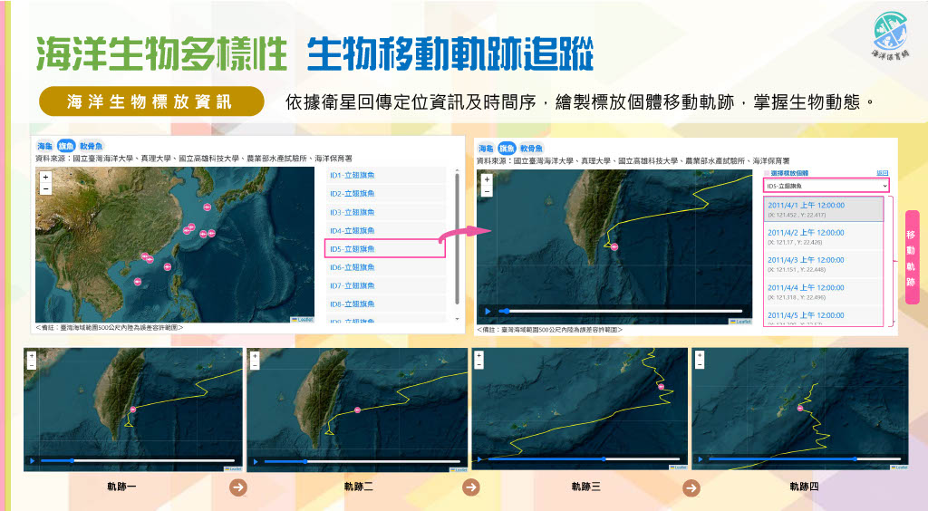928x511 pixels.
Task: Open ID1-立翅旗魚 in the list
Action: tap(386, 175)
